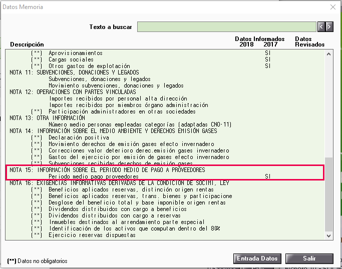Image resolution: width=342 pixels, height=269 pixels.
Task: Select NOTA 15 periodo medio de pago heading
Action: [x=165, y=170]
